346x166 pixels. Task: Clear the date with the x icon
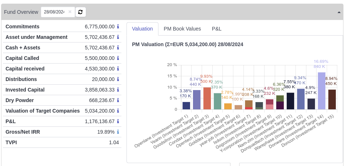[70, 12]
